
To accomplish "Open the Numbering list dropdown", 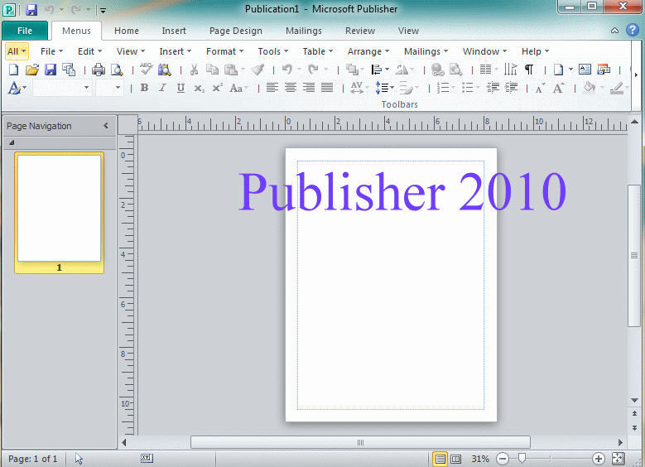I will pos(445,88).
